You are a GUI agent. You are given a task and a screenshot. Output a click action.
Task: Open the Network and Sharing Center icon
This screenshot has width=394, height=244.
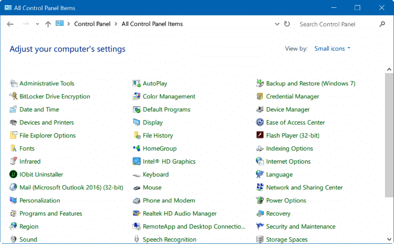[260, 187]
